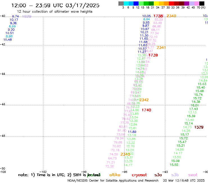Click the maroon s3a track number 1529

pos(199,127)
